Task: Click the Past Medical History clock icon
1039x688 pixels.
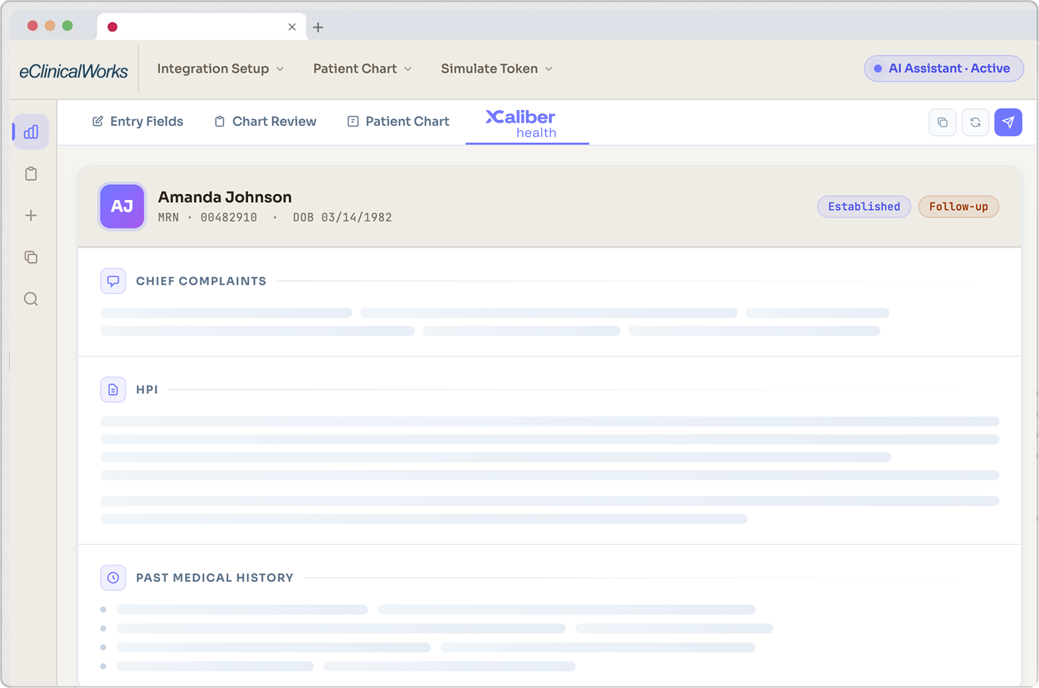Action: click(113, 578)
